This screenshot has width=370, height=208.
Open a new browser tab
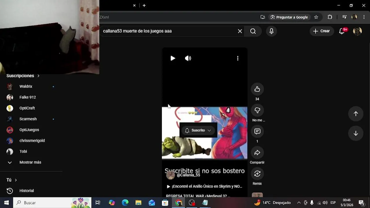pos(144,5)
